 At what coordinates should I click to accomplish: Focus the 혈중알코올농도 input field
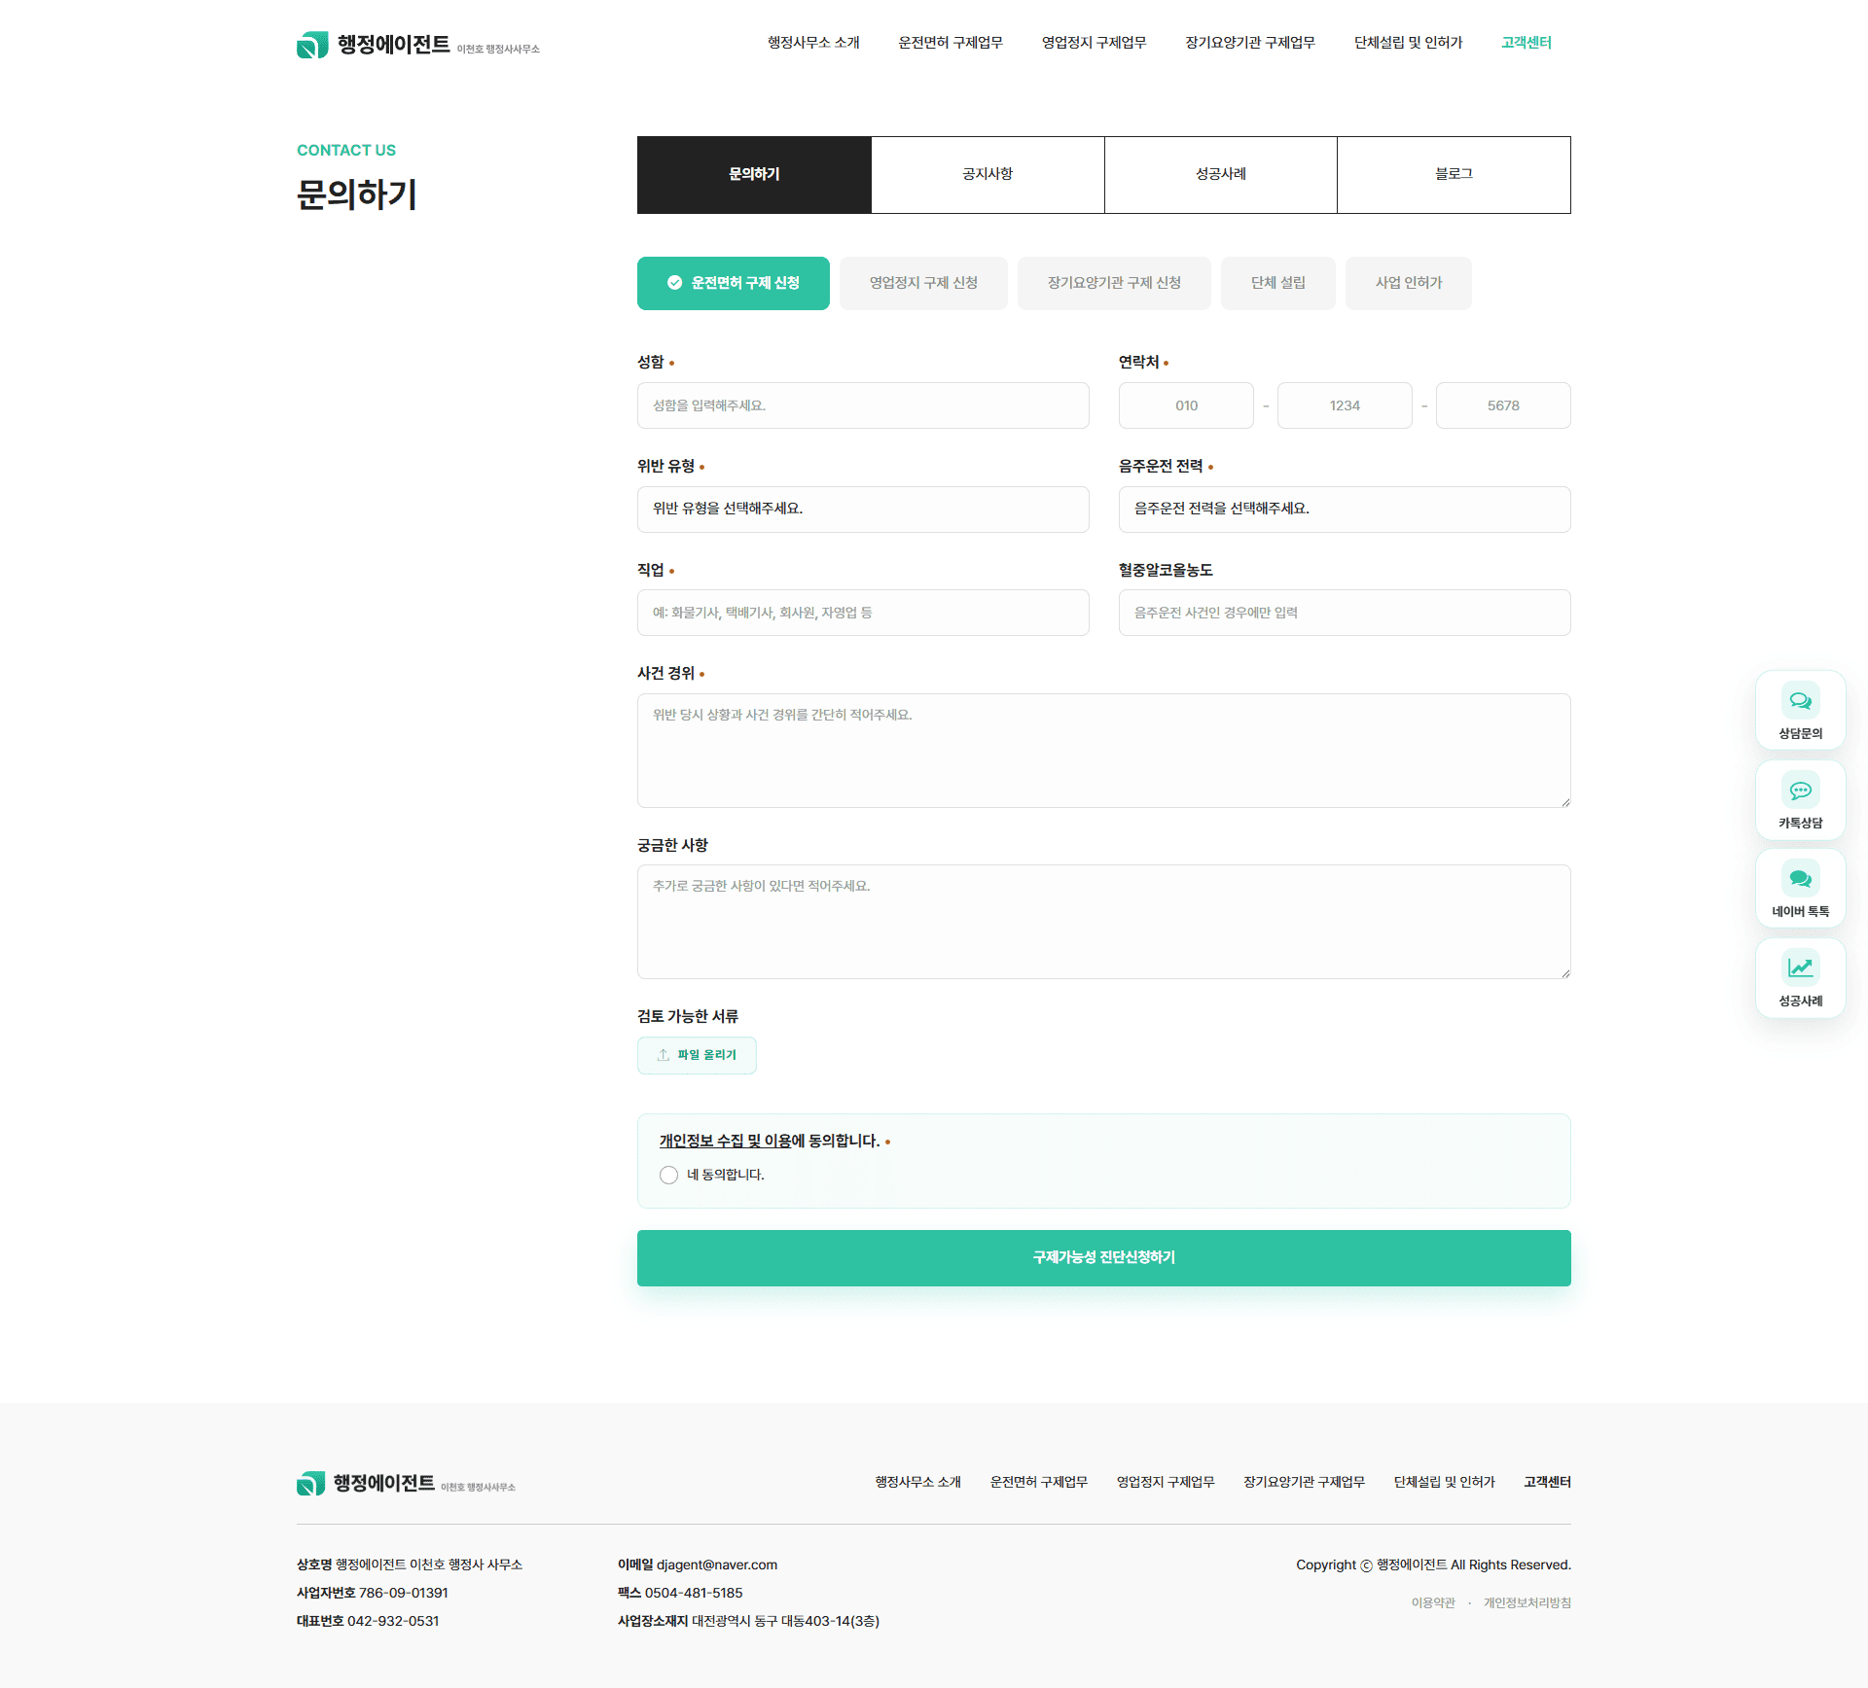[1345, 613]
